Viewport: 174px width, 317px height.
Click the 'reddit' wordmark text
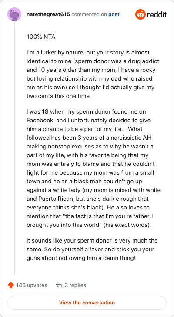click(157, 14)
